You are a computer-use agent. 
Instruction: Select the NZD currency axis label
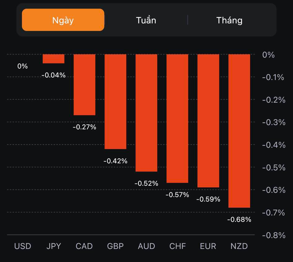(239, 246)
